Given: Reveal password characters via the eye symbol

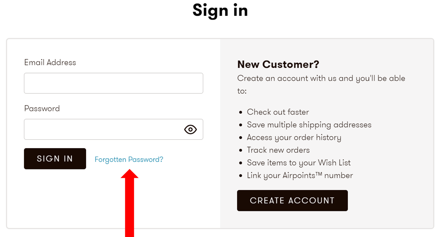Looking at the screenshot, I should click(190, 129).
